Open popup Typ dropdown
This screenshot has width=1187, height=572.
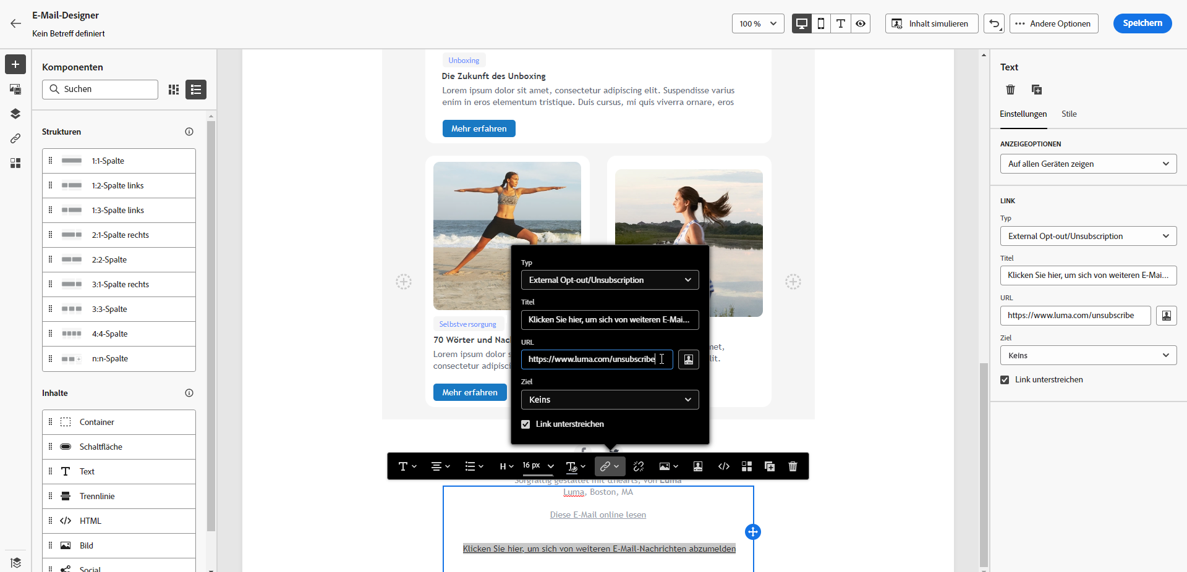tap(610, 280)
